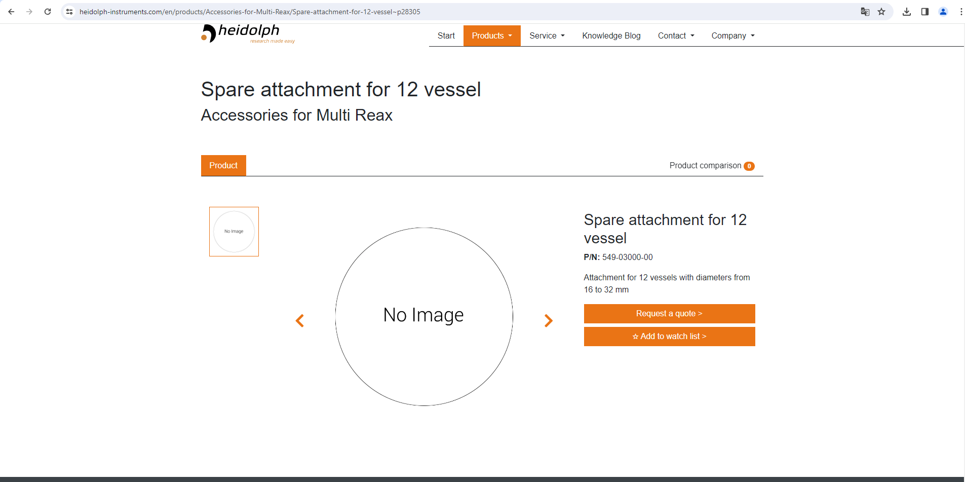Viewport: 965px width, 482px height.
Task: Bookmark this page with the star icon
Action: click(881, 12)
